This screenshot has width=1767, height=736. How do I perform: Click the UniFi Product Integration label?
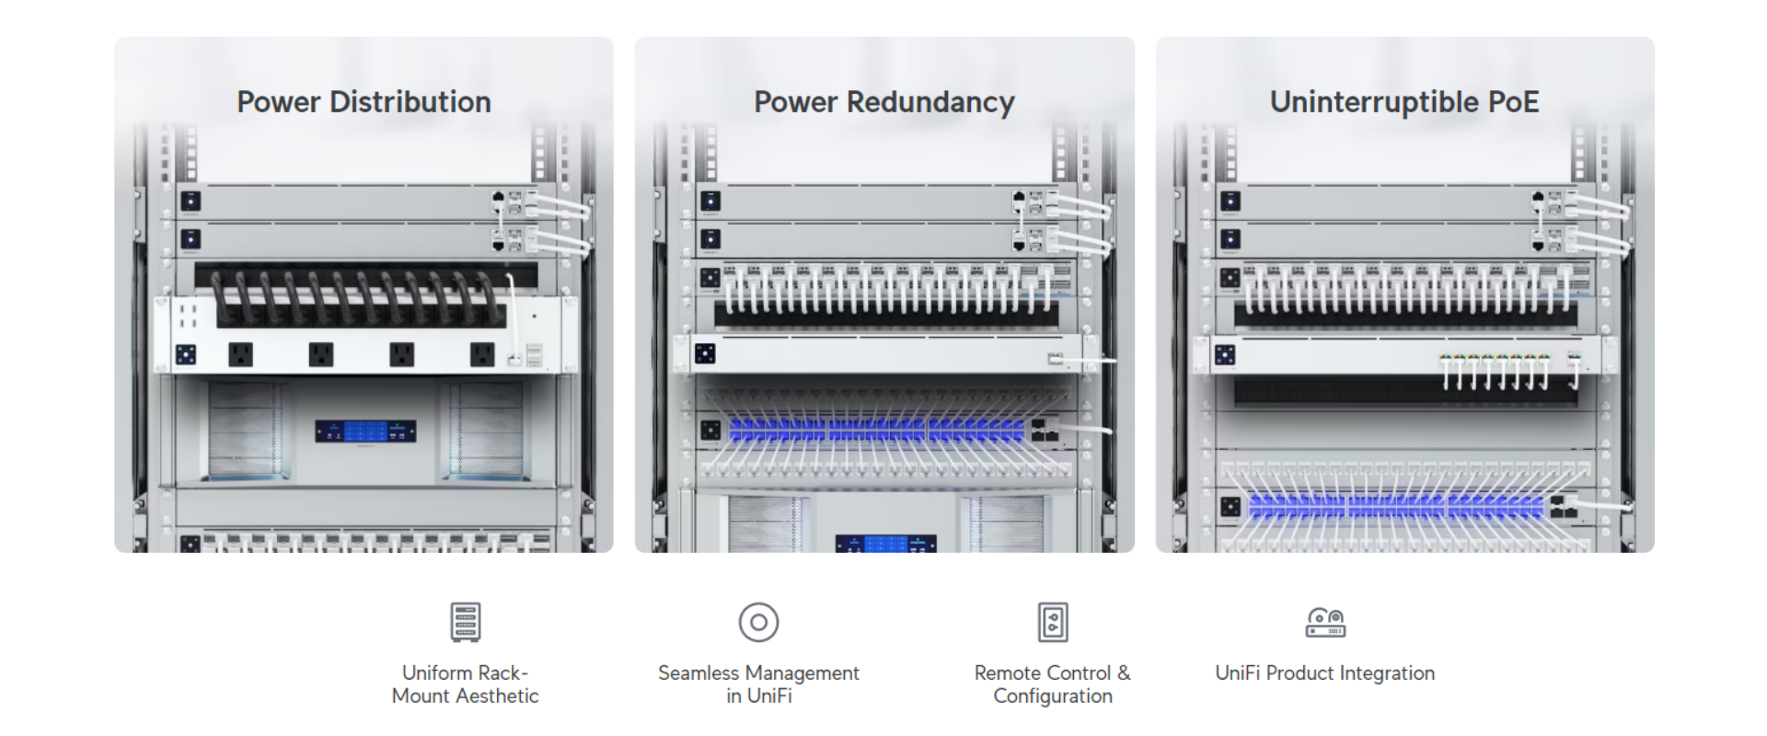coord(1325,673)
